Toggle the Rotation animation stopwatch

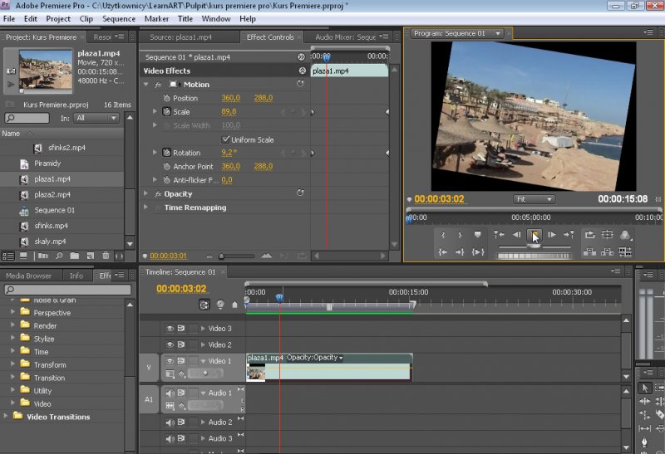click(166, 153)
